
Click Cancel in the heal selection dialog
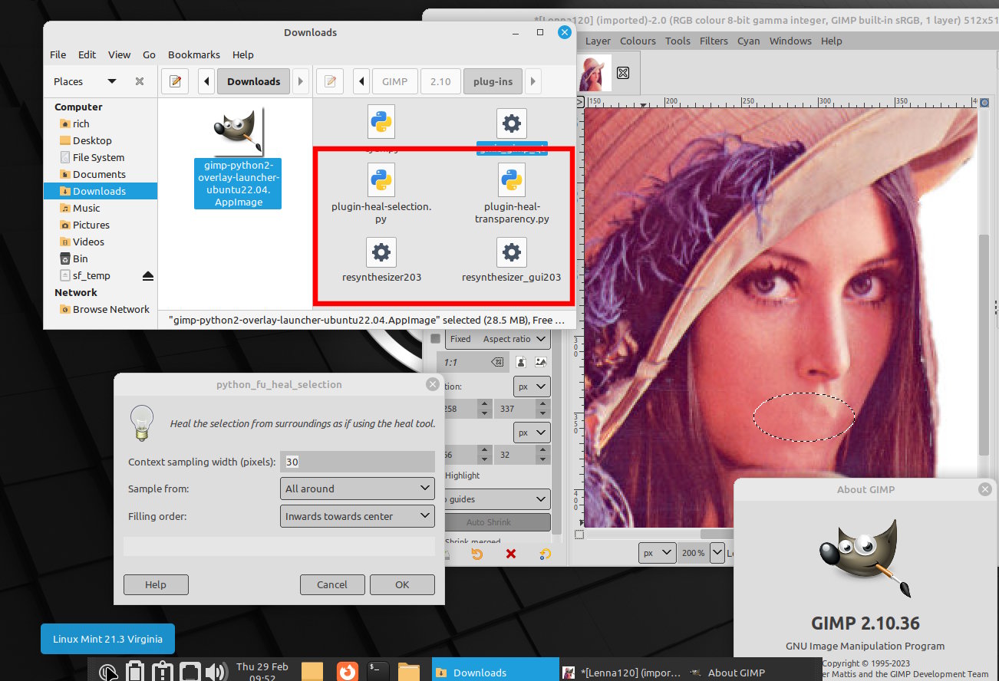pos(332,584)
